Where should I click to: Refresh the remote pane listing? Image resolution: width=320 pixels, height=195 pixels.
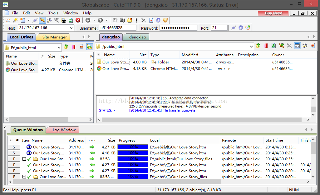(274, 46)
